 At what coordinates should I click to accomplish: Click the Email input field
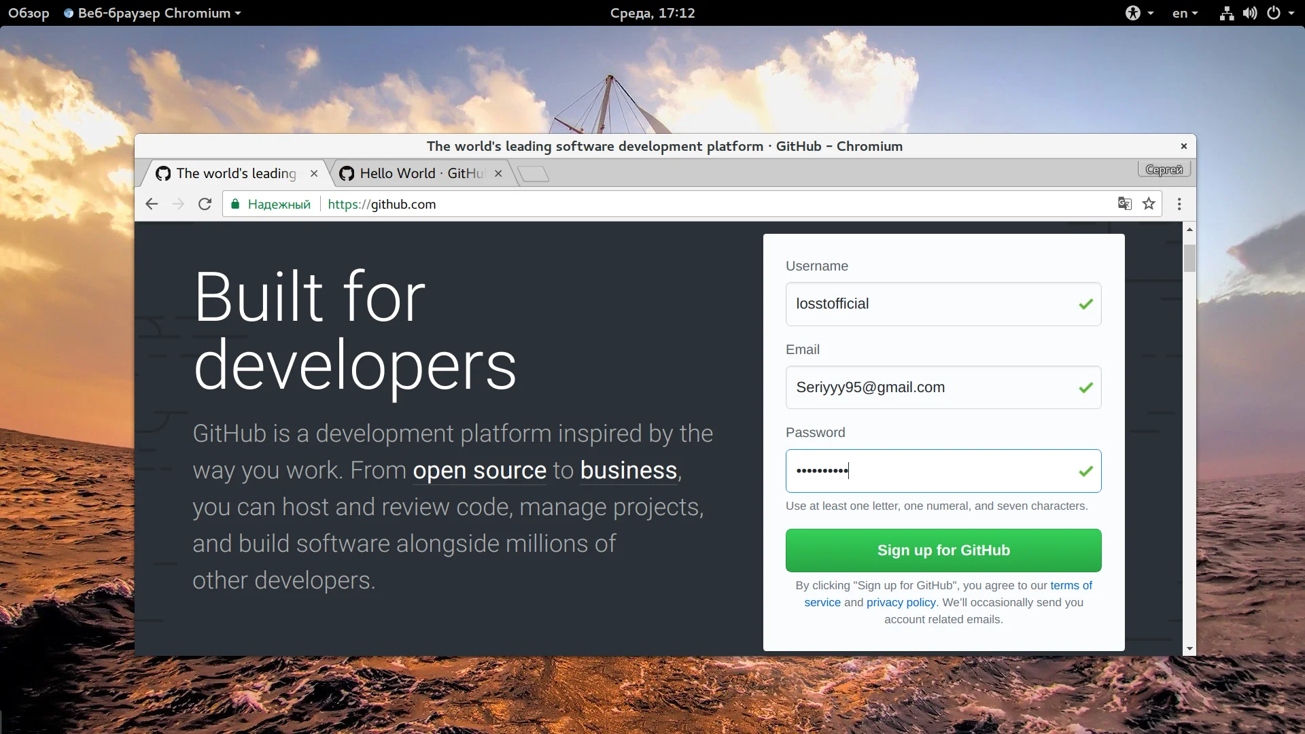click(x=931, y=387)
